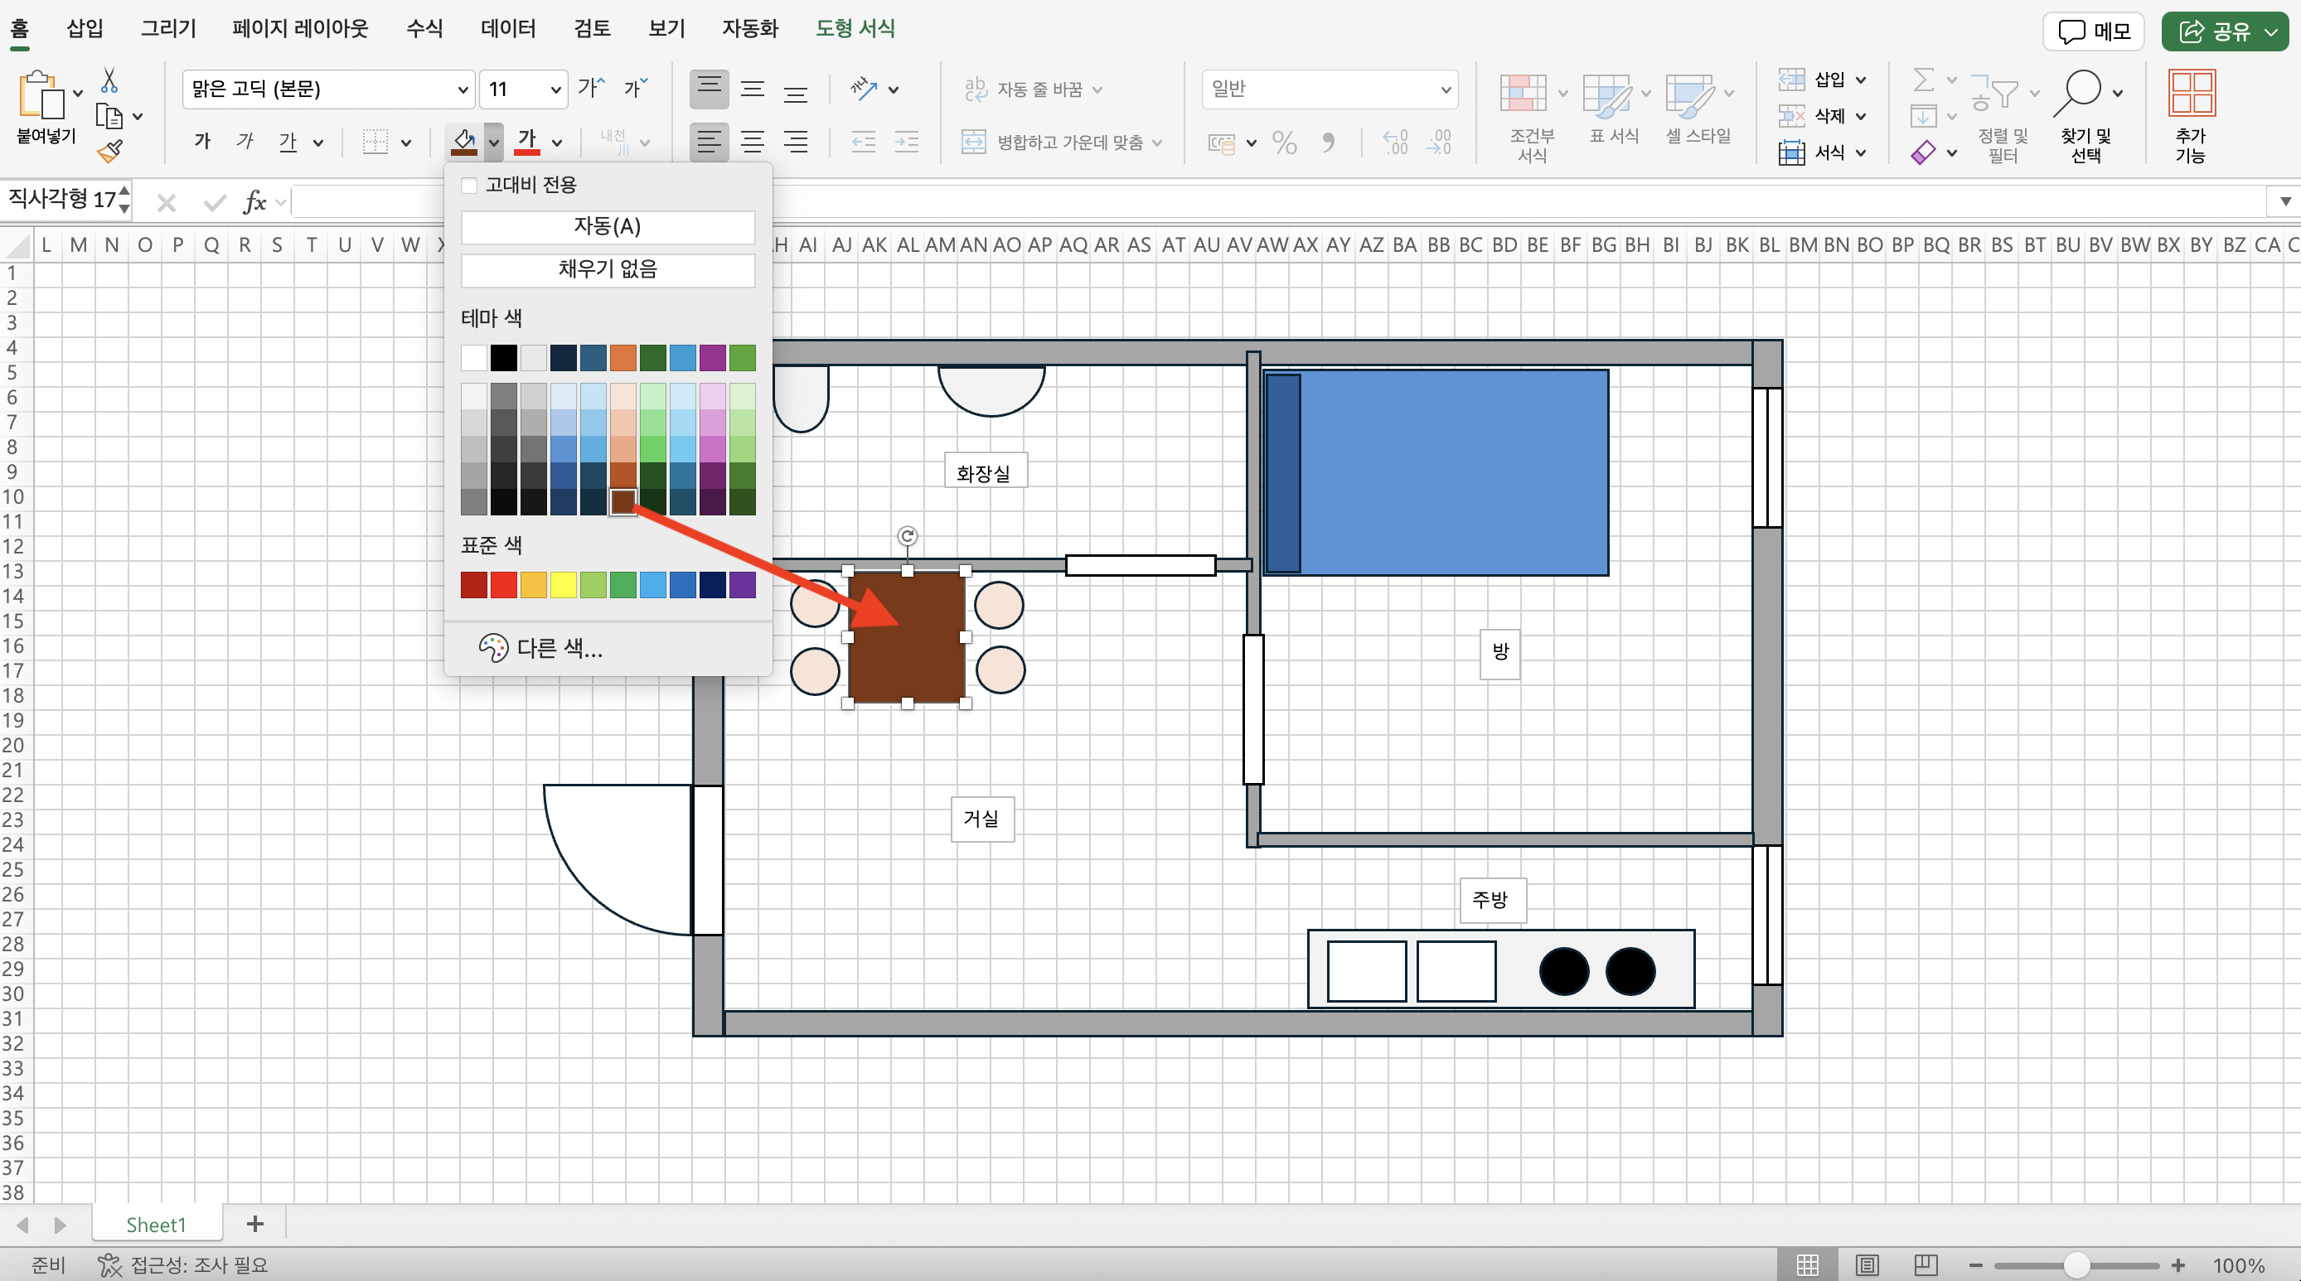The height and width of the screenshot is (1281, 2301).
Task: Open the font size dropdown
Action: [x=555, y=89]
